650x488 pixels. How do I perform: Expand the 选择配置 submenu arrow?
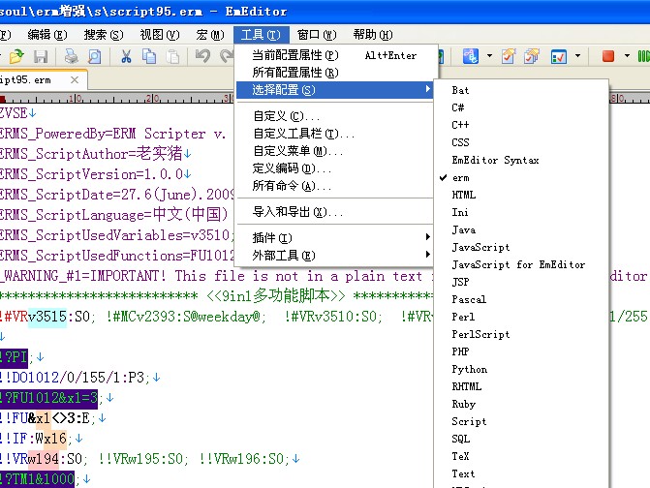[x=427, y=89]
